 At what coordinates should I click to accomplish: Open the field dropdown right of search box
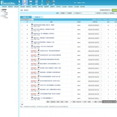pos(99,13)
